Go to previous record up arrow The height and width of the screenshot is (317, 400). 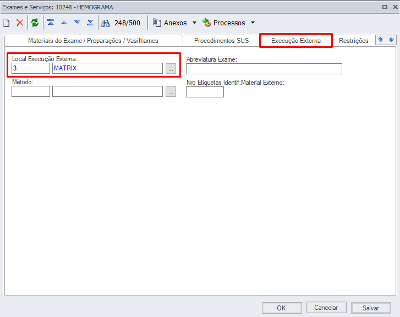click(64, 23)
